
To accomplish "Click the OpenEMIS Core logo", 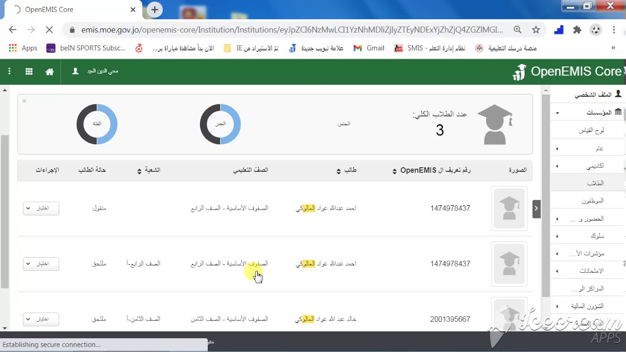I will (x=567, y=71).
